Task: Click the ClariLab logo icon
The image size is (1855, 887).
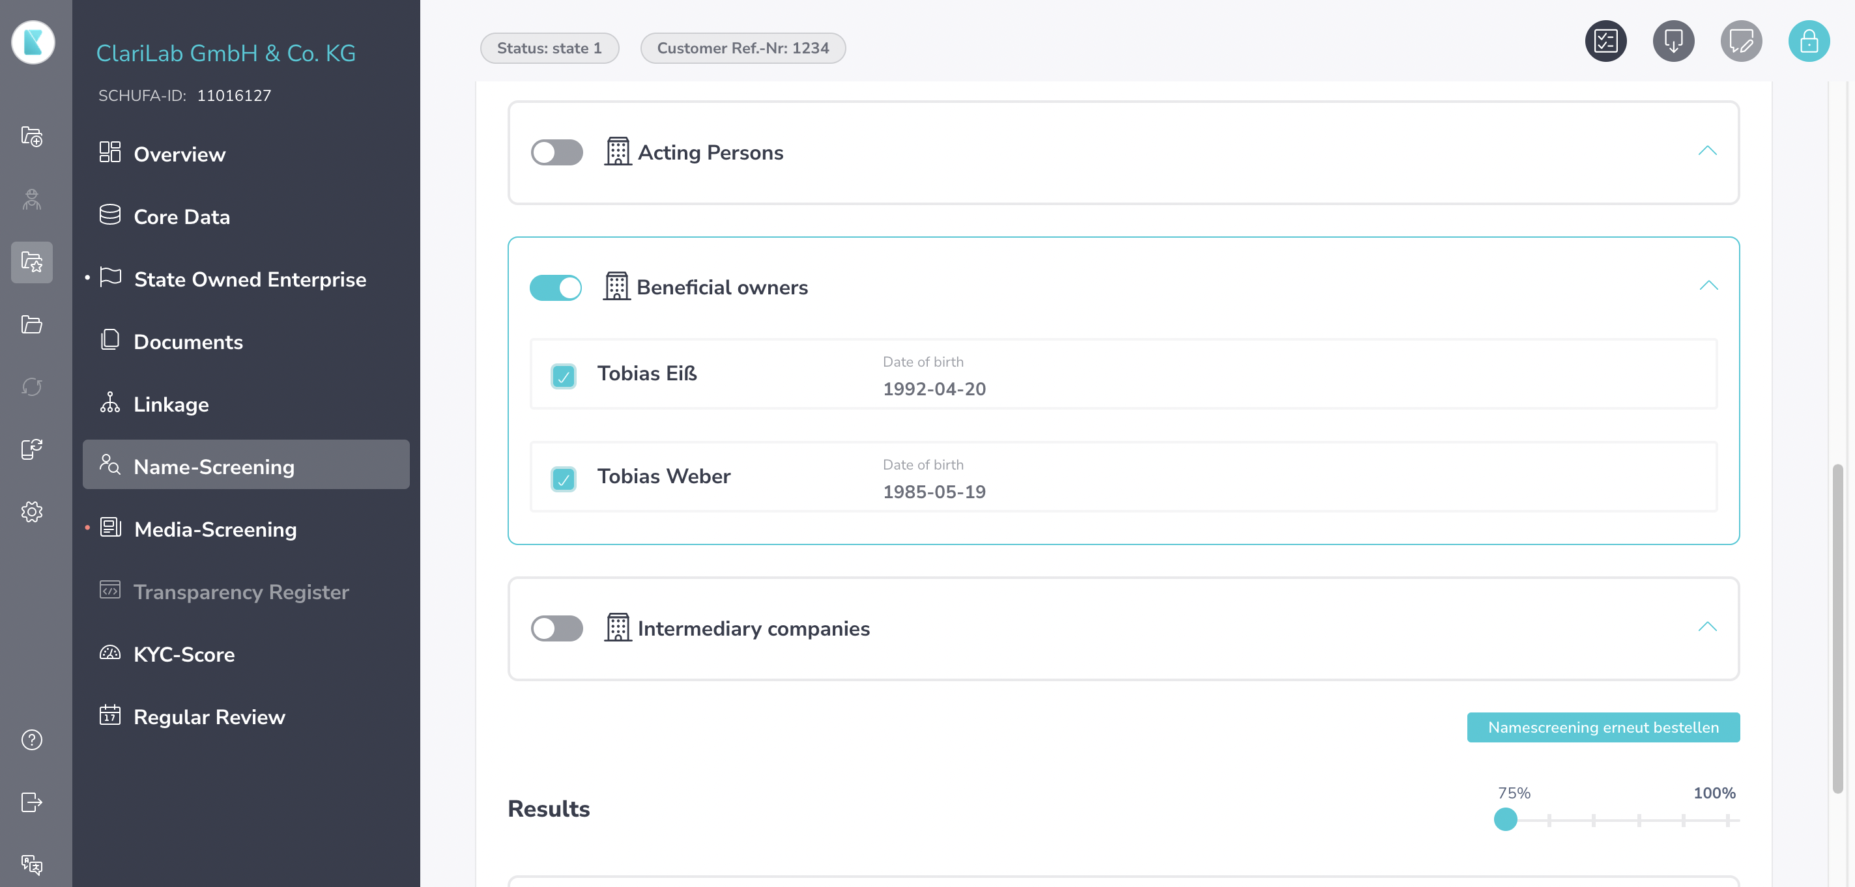Action: click(33, 42)
